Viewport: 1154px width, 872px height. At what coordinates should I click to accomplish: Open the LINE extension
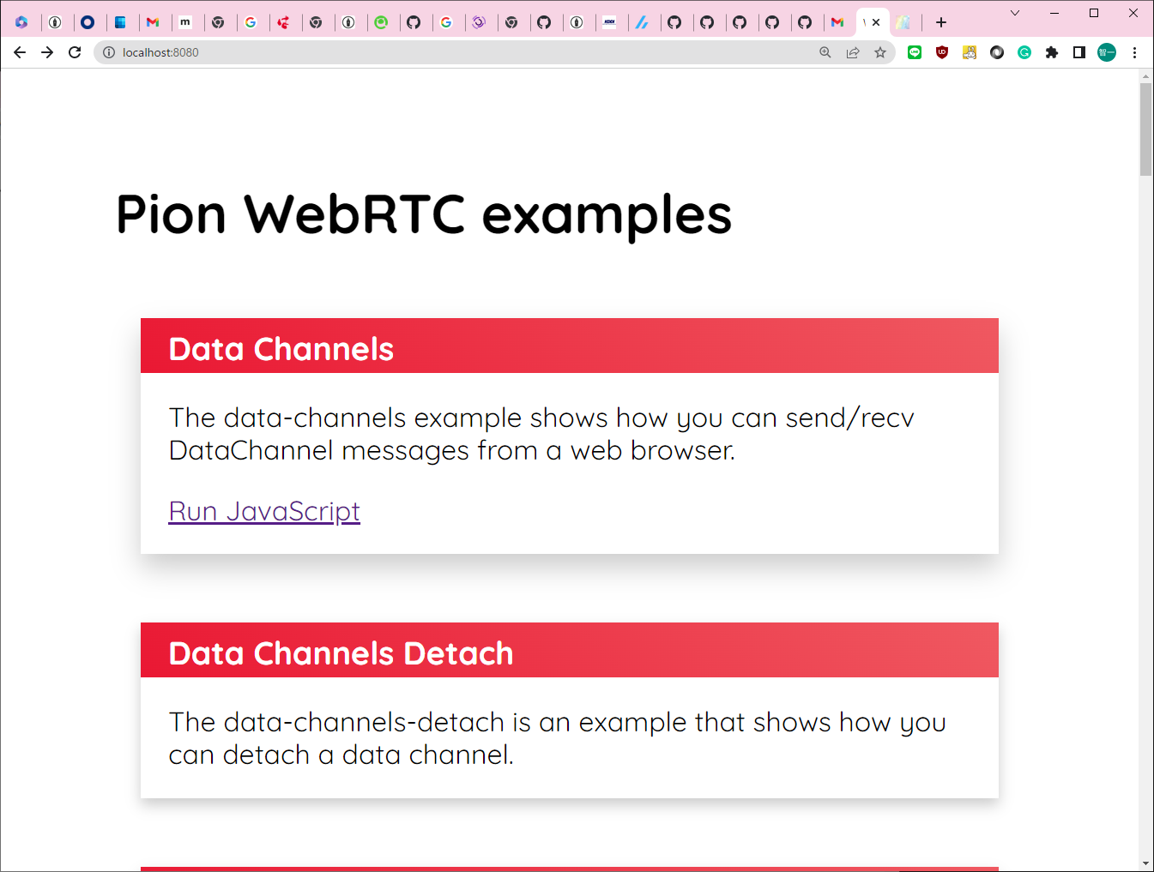point(915,52)
